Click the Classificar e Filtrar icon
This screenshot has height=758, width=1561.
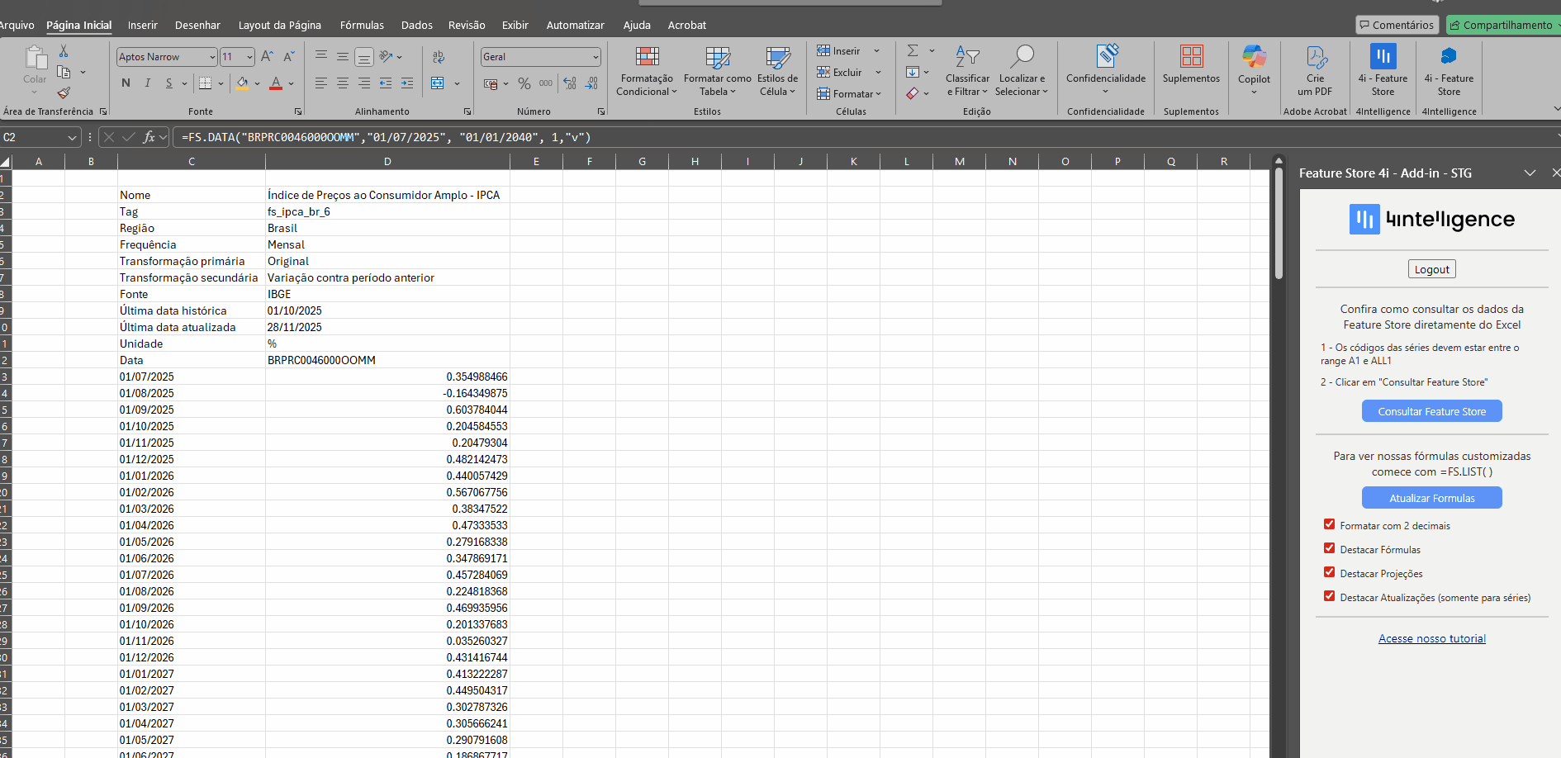[x=967, y=58]
